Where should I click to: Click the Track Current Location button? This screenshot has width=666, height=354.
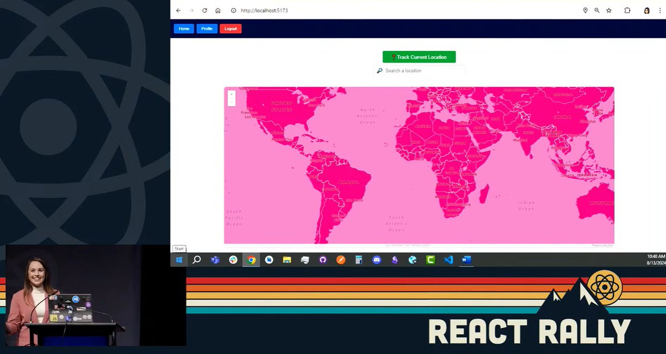point(419,57)
